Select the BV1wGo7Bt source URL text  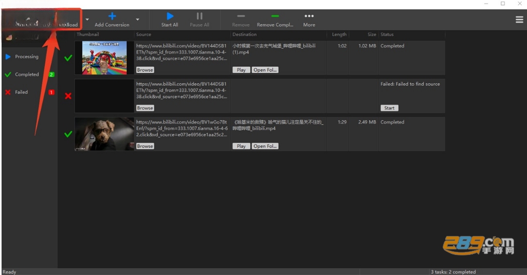[182, 128]
